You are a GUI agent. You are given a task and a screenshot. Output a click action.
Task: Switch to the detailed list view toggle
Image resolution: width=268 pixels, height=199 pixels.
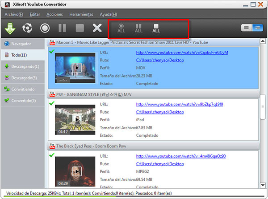coord(257,28)
